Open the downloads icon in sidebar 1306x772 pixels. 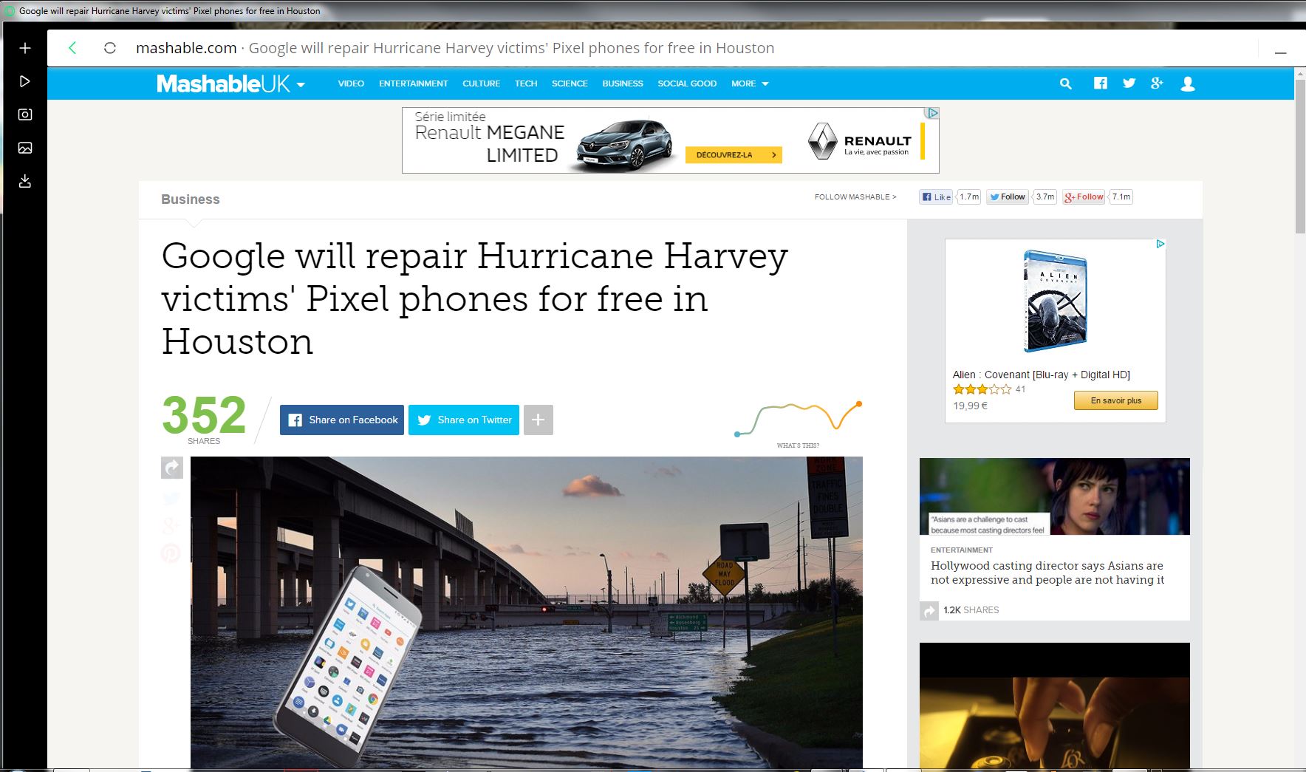coord(25,181)
